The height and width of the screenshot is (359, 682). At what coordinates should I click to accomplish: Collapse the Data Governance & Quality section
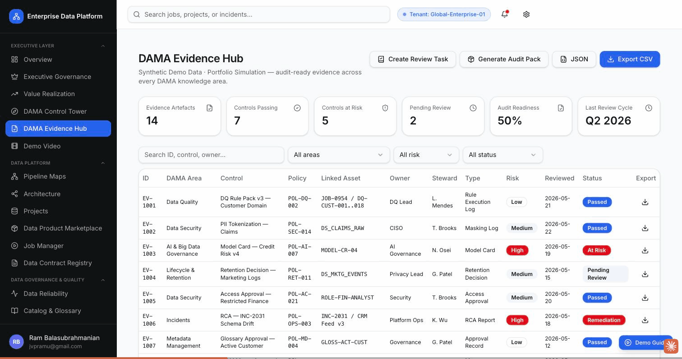[x=103, y=280]
